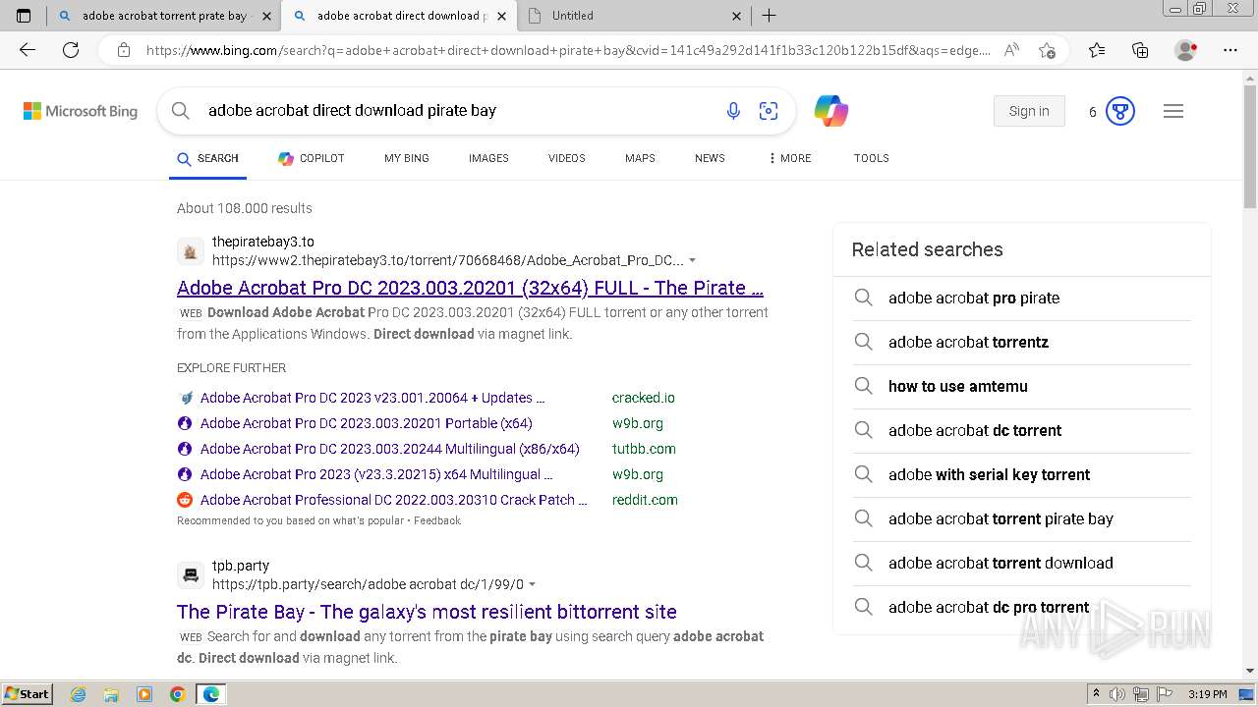Click the search magnifier in Bing box

pos(181,111)
